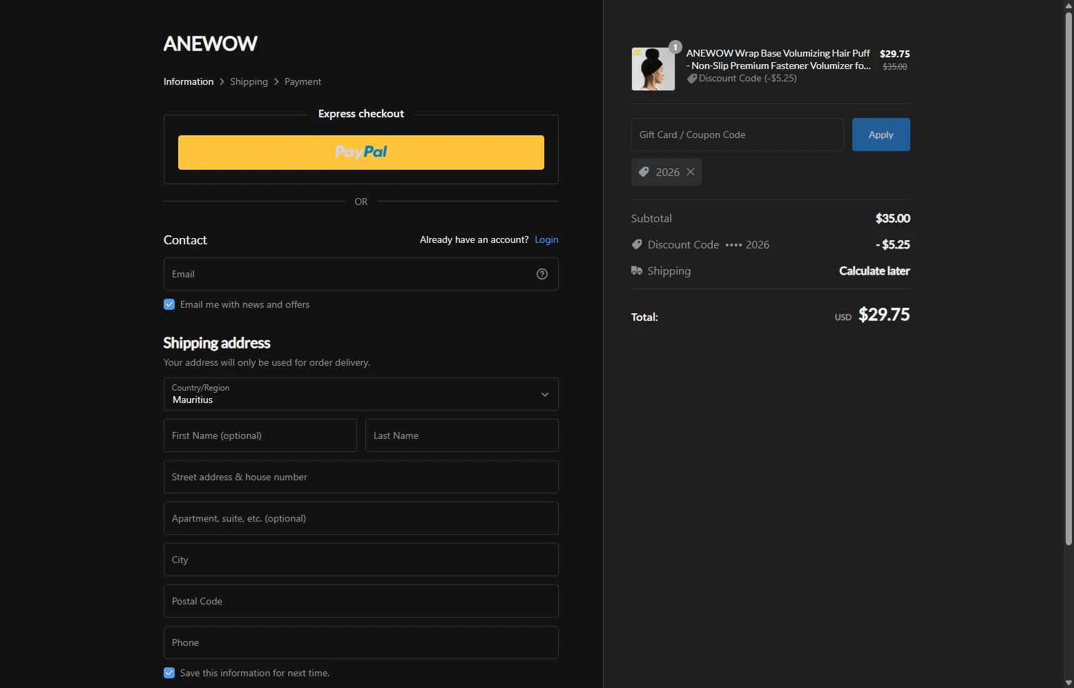Image resolution: width=1074 pixels, height=688 pixels.
Task: Click the - $5.25 discount amount
Action: (x=893, y=244)
